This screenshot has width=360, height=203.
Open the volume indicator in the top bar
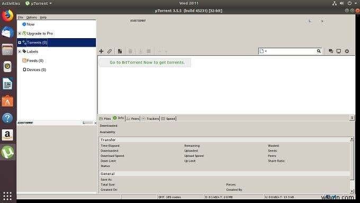[342, 3]
